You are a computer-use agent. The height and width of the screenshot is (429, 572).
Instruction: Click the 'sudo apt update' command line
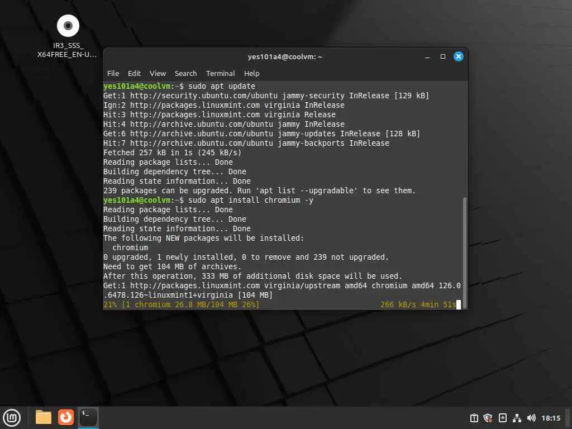coord(179,86)
